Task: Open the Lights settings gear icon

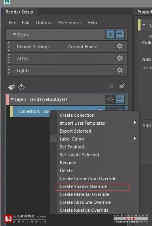Action: point(120,70)
